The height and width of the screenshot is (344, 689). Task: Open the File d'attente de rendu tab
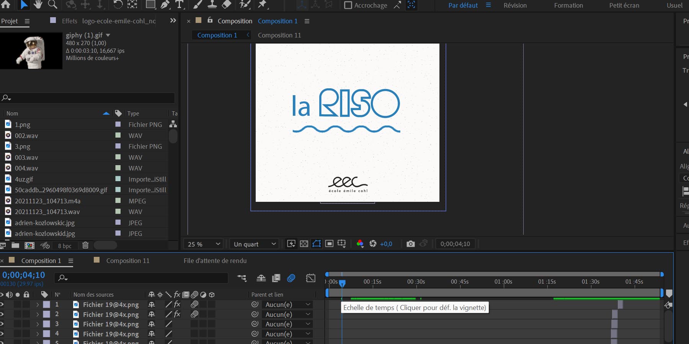point(215,261)
